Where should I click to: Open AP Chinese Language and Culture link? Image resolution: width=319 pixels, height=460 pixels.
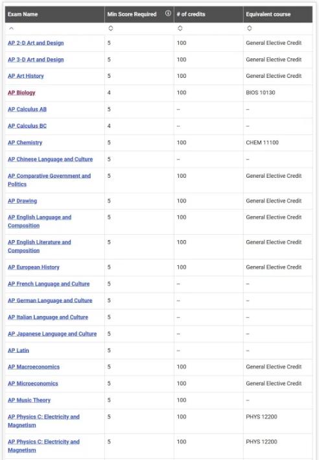tap(50, 160)
